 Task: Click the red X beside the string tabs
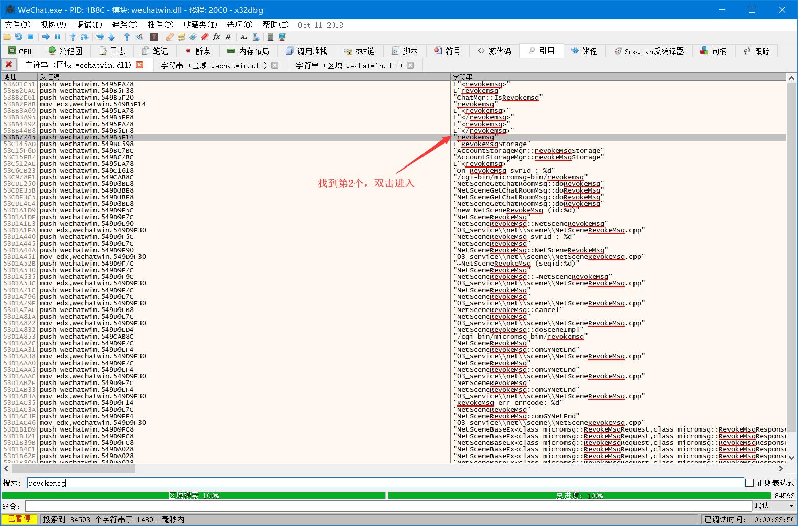click(8, 65)
